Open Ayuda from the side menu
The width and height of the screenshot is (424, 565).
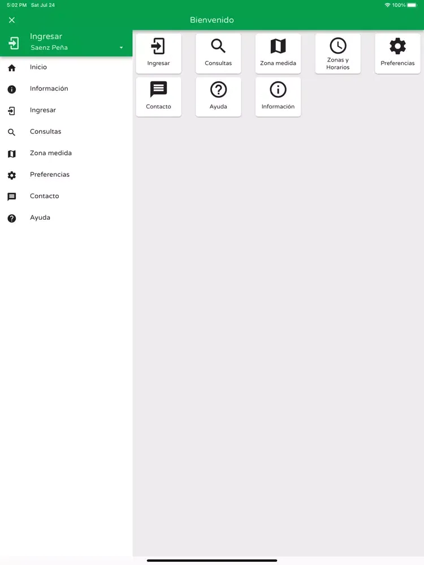tap(66, 218)
